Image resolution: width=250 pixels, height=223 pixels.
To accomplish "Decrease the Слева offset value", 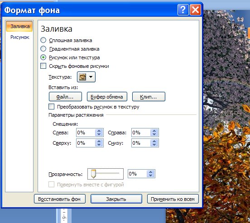I will (99, 134).
